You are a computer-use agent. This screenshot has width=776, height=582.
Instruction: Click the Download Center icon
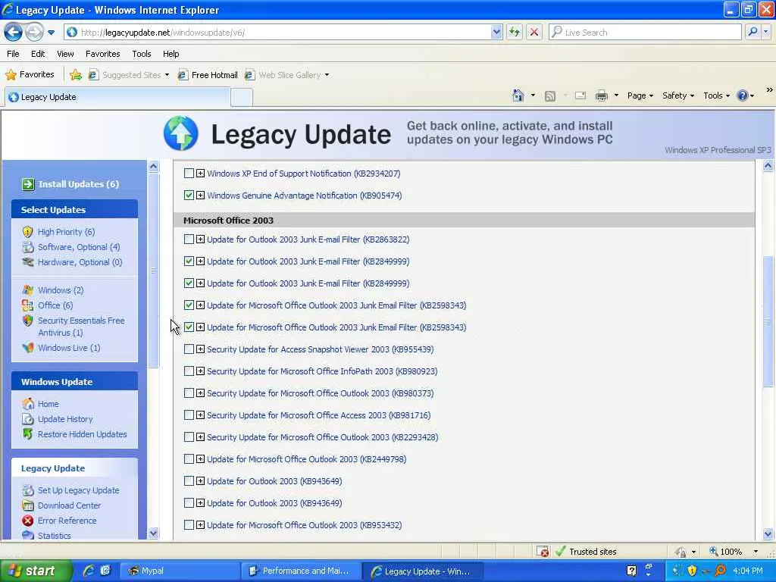pyautogui.click(x=28, y=505)
